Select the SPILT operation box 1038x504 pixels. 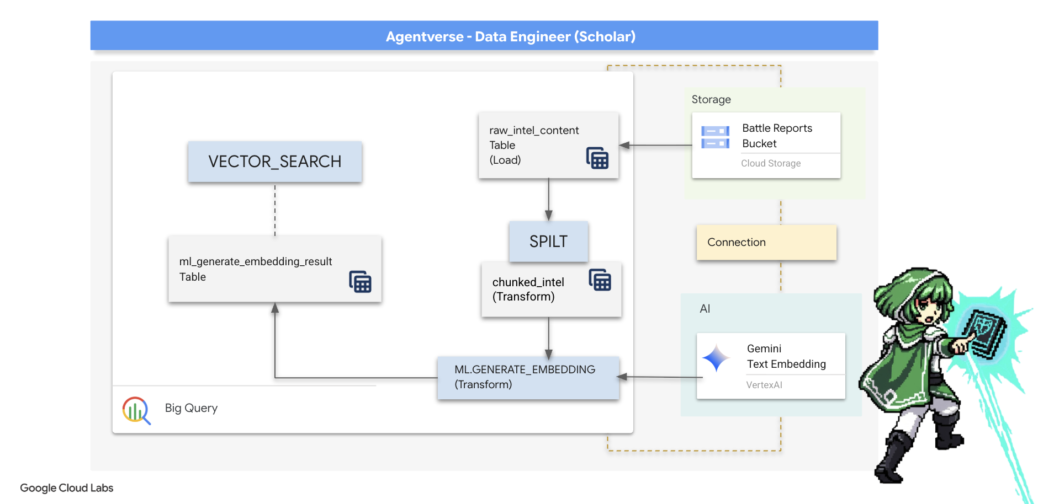pos(548,242)
